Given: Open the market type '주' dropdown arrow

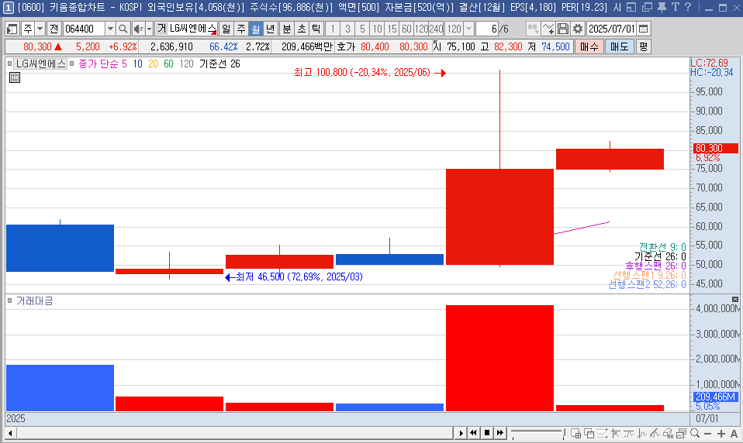Looking at the screenshot, I should coord(40,29).
